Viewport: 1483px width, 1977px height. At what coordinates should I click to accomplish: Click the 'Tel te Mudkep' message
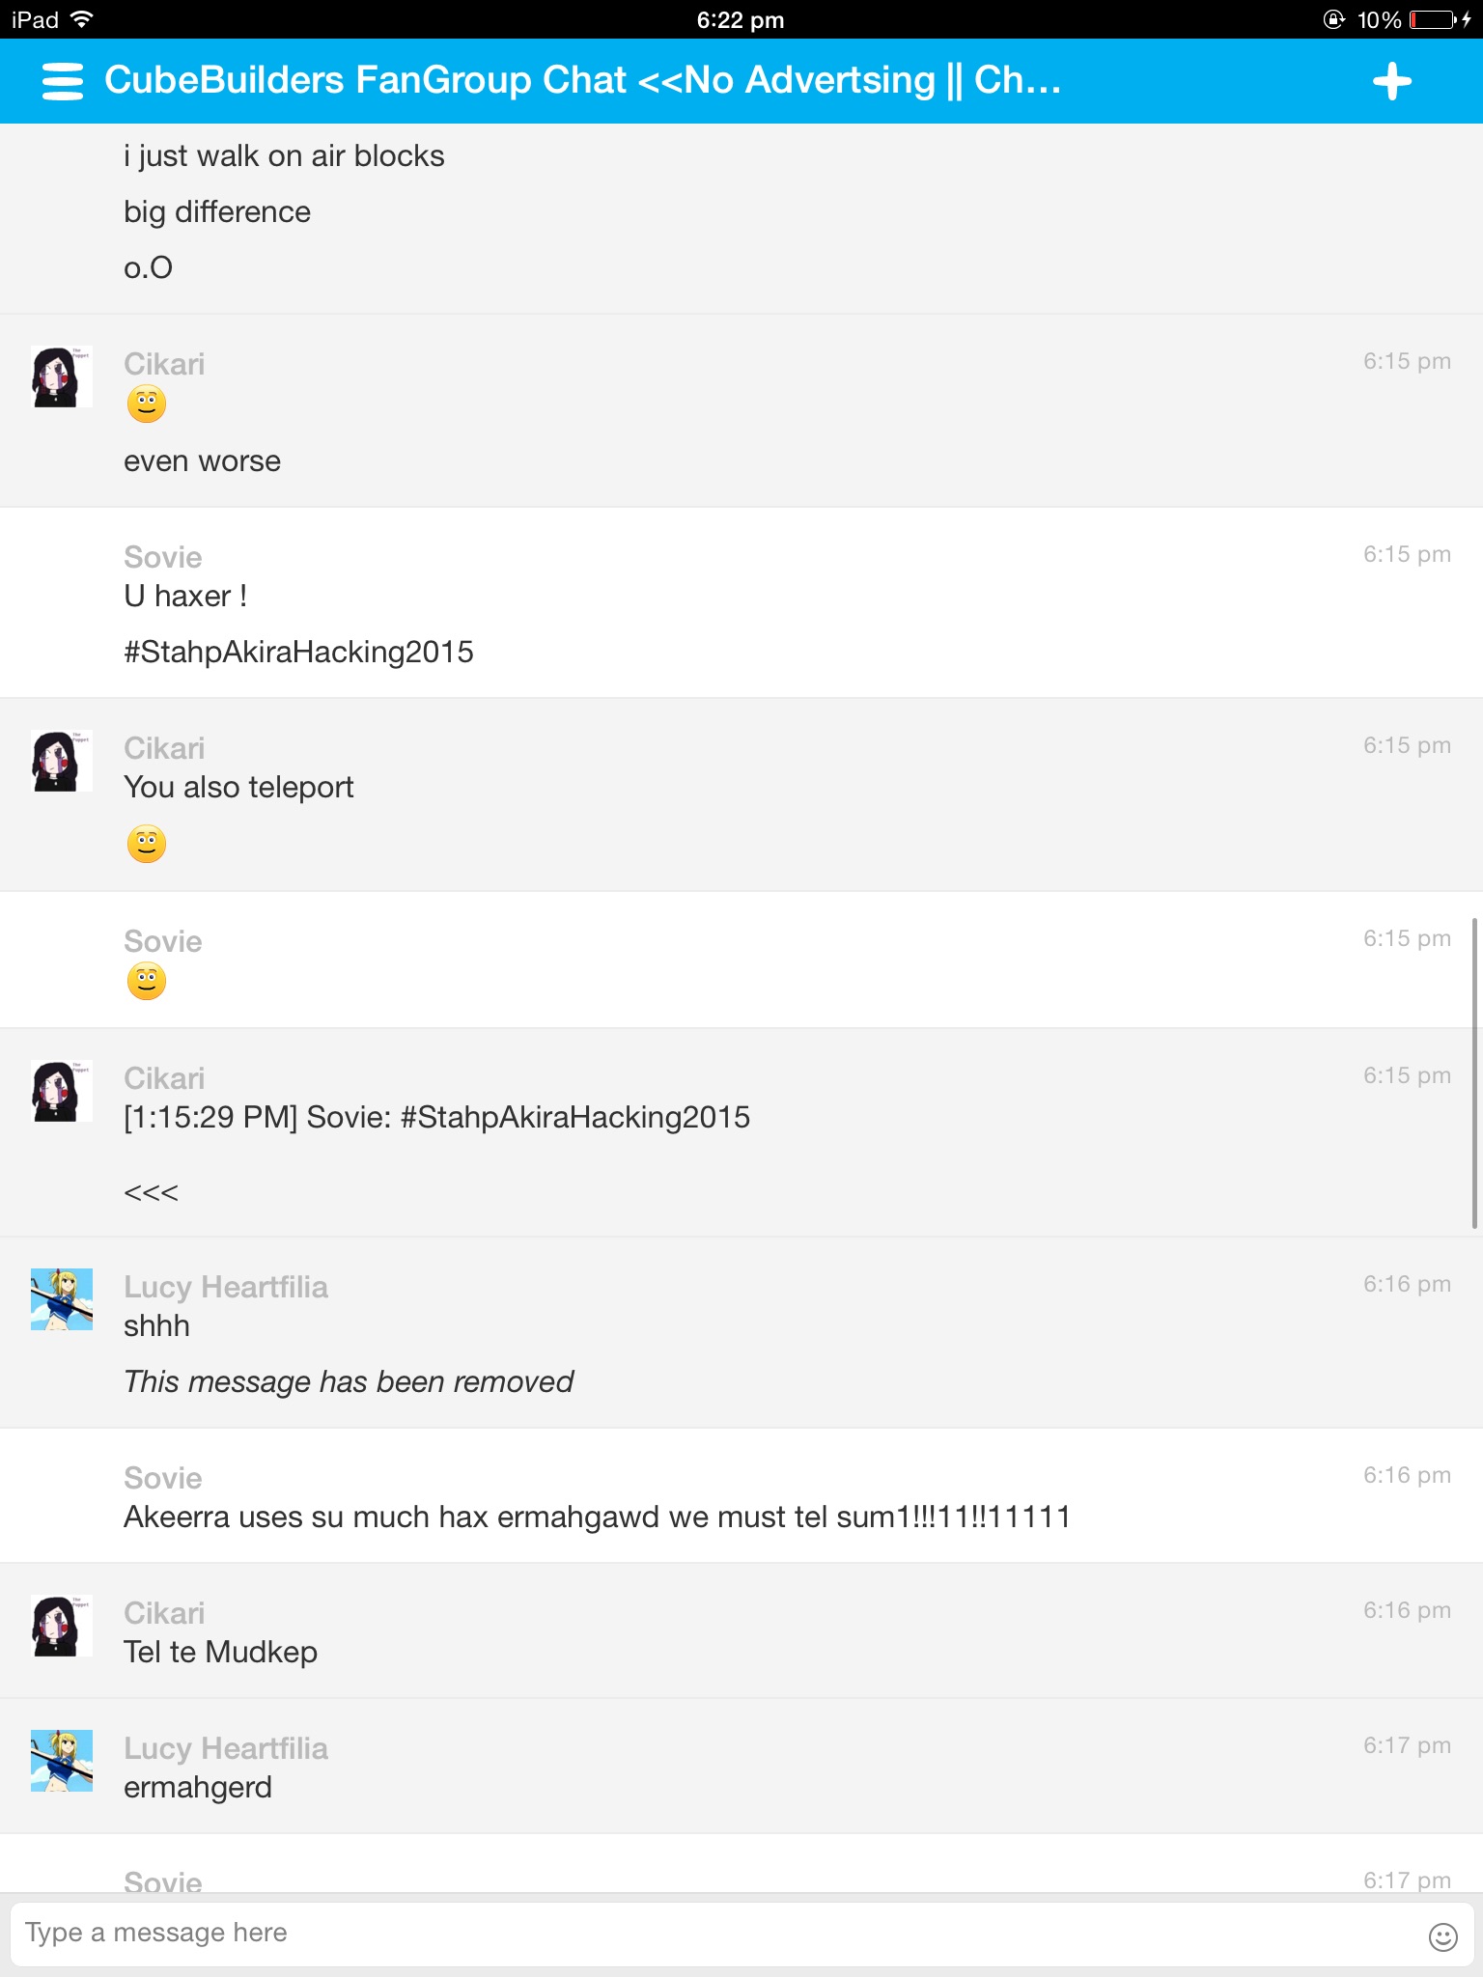tap(220, 1652)
